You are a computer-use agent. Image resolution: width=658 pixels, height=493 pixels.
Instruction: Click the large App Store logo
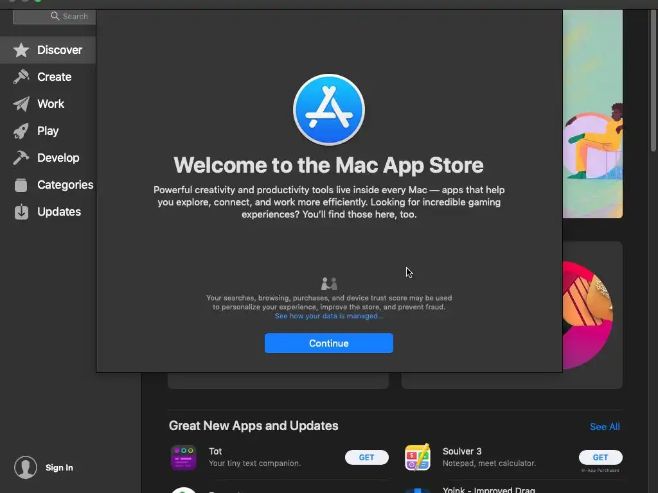pos(329,110)
